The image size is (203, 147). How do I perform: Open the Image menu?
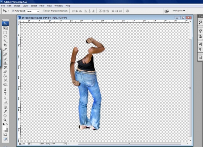tap(17, 6)
